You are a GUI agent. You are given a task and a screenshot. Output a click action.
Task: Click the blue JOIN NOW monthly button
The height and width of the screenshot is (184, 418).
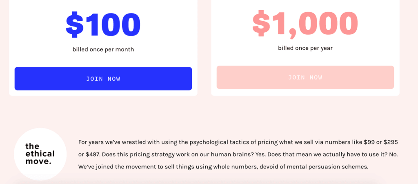click(103, 79)
